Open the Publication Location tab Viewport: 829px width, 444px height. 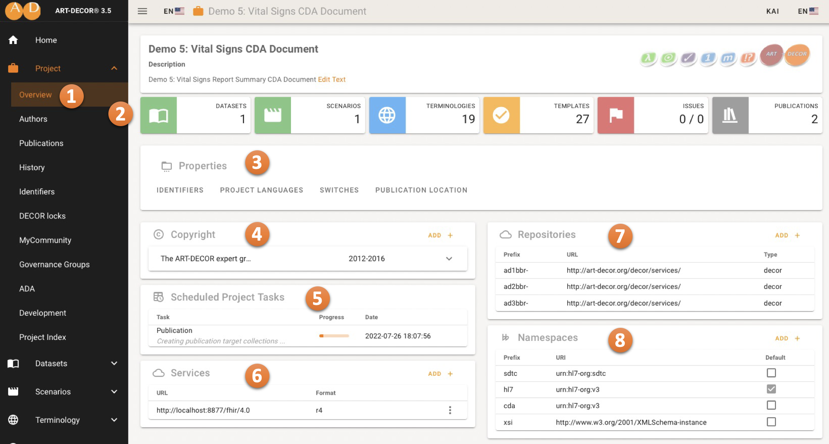421,190
